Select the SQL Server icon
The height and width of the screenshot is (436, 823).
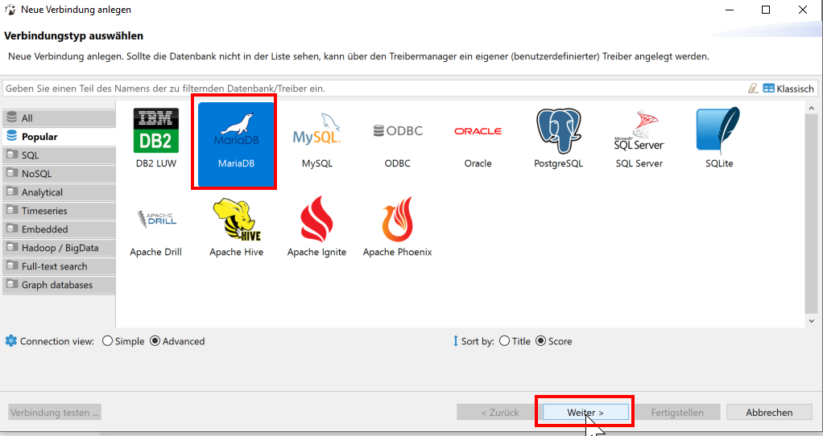point(639,132)
